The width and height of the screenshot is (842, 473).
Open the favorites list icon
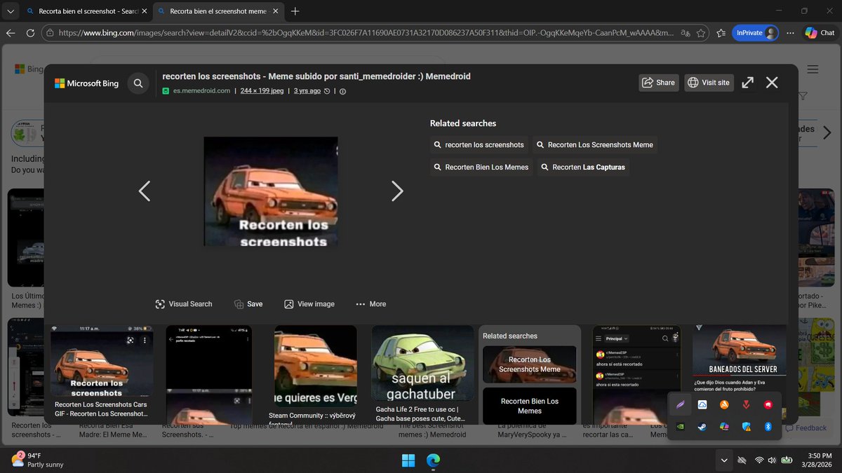click(722, 33)
